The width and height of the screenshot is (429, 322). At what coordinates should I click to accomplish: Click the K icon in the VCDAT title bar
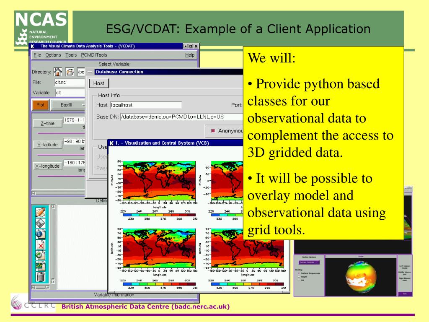click(x=33, y=46)
